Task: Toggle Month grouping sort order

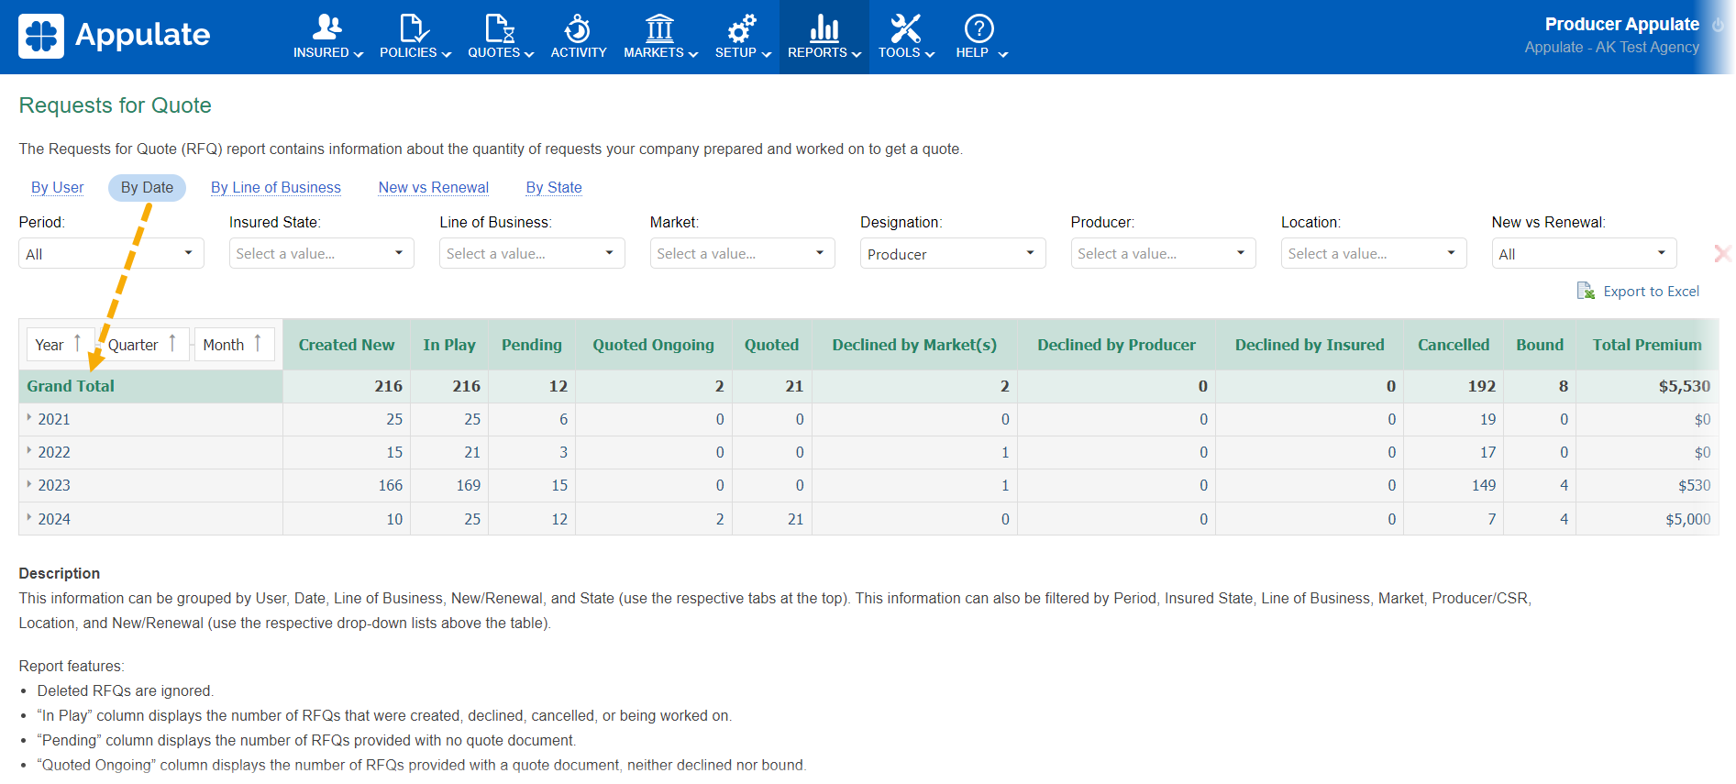Action: tap(258, 344)
